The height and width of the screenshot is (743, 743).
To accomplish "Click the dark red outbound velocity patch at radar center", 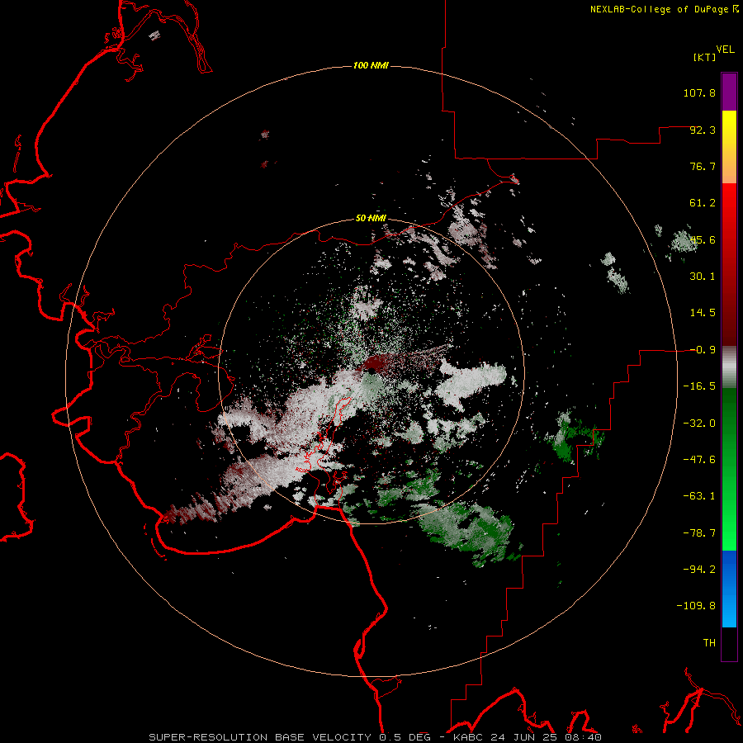I will point(374,364).
